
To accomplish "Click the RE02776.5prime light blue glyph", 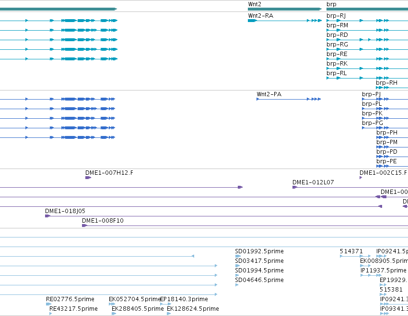I will click(48, 304).
